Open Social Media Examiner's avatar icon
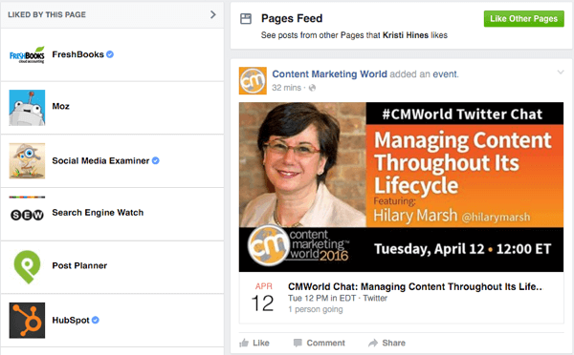This screenshot has width=574, height=355. pos(27,160)
